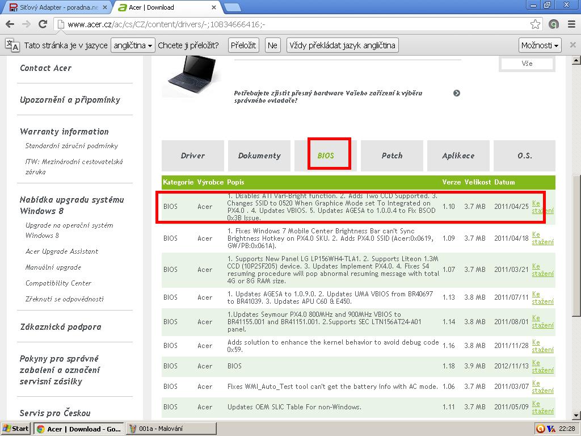581x436 pixels.
Task: Open Upozornění a připomínky sidebar link
Action: pos(70,100)
